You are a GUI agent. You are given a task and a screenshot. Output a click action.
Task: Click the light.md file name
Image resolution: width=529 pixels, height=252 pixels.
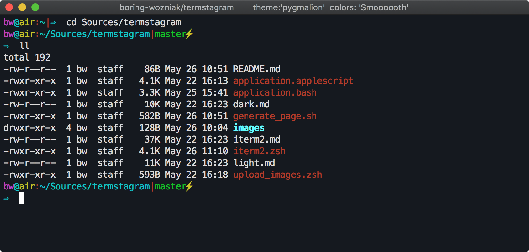[254, 163]
